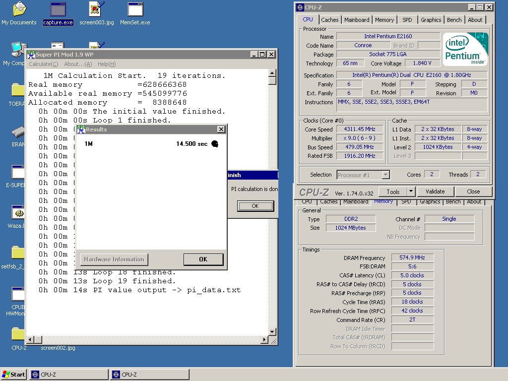Click the Bus Speed value 479.05 MHz
This screenshot has width=508, height=381.
click(x=360, y=147)
